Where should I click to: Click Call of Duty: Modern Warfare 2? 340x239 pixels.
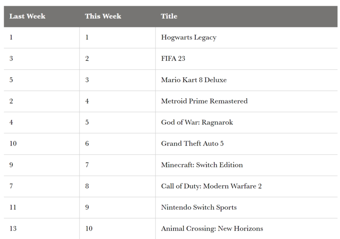tap(211, 186)
